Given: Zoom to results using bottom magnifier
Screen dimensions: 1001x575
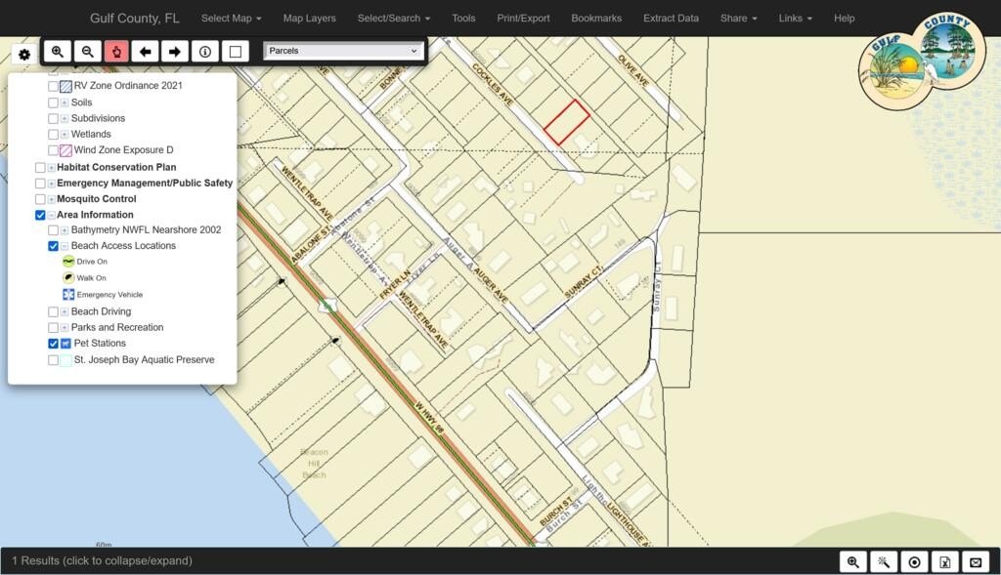Looking at the screenshot, I should [x=852, y=561].
